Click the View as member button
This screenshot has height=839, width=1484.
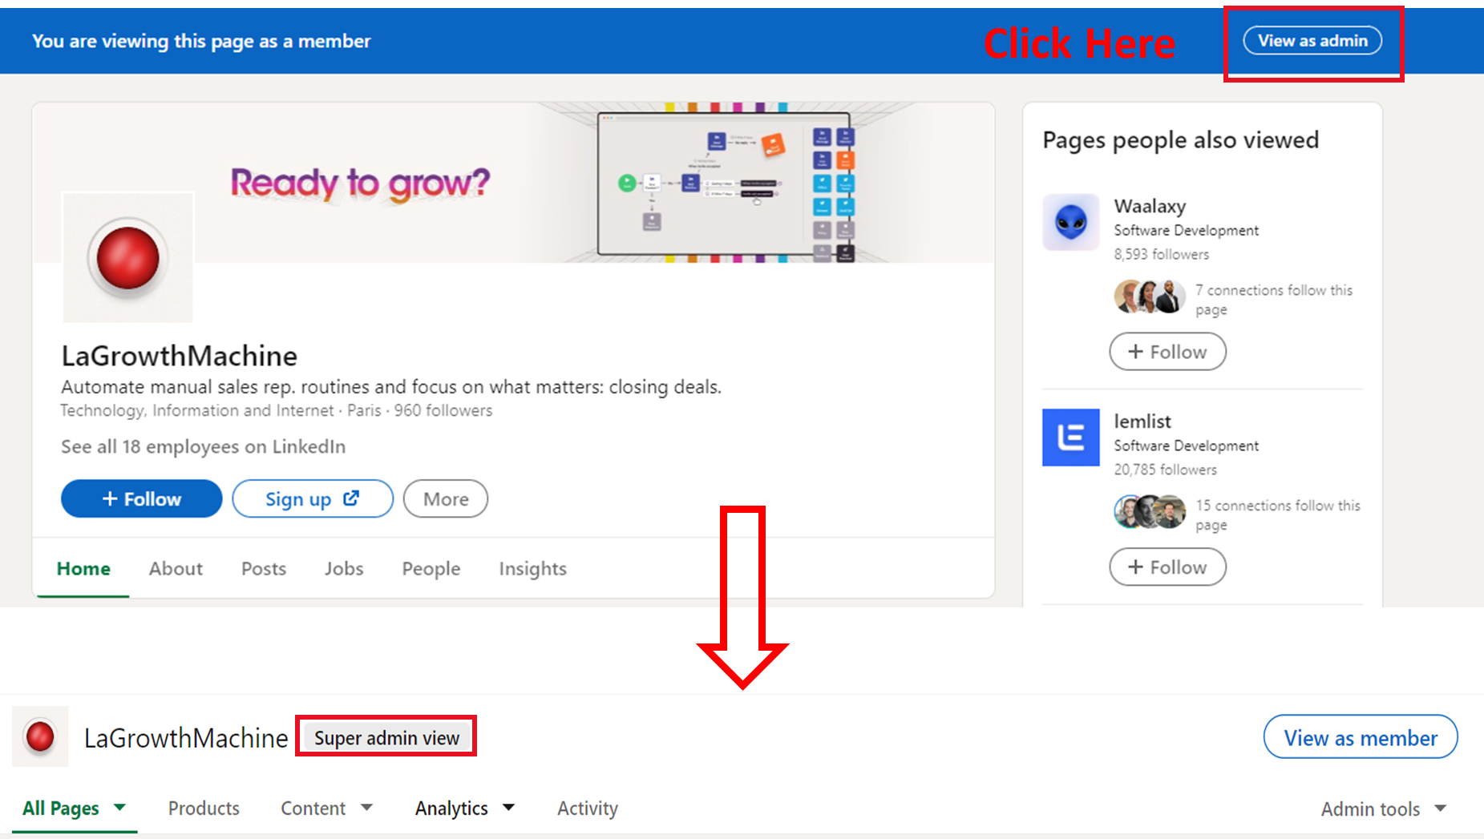(x=1360, y=737)
